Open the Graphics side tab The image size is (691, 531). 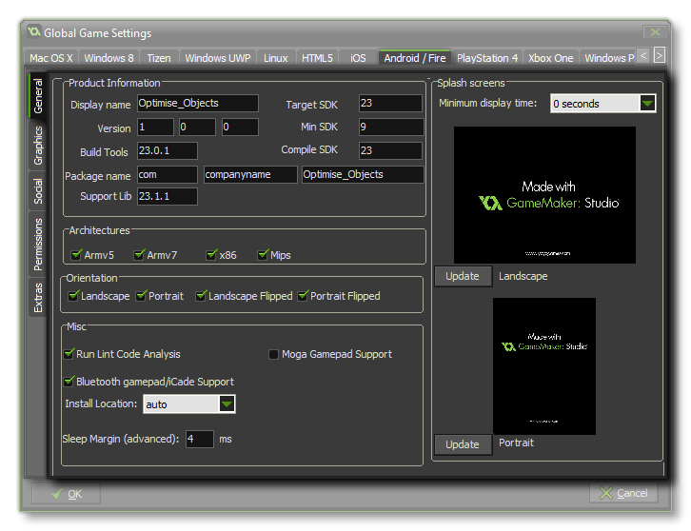pos(39,146)
